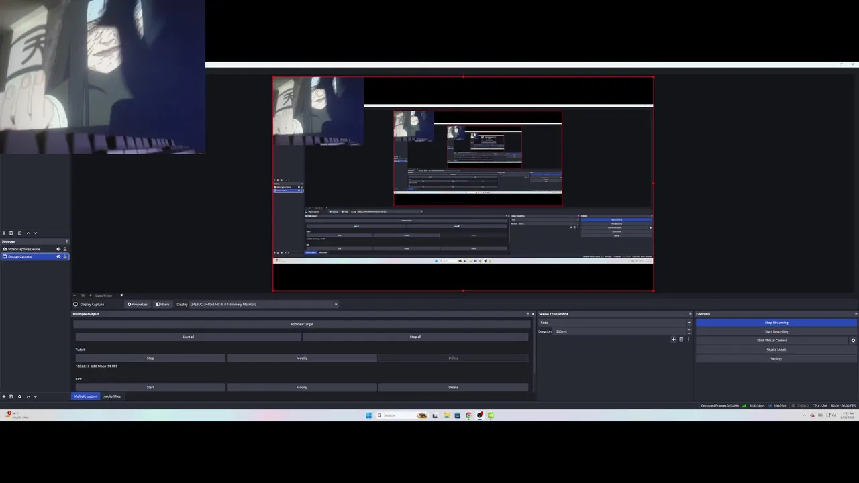859x483 pixels.
Task: Modify the Kick output target
Action: click(x=302, y=387)
